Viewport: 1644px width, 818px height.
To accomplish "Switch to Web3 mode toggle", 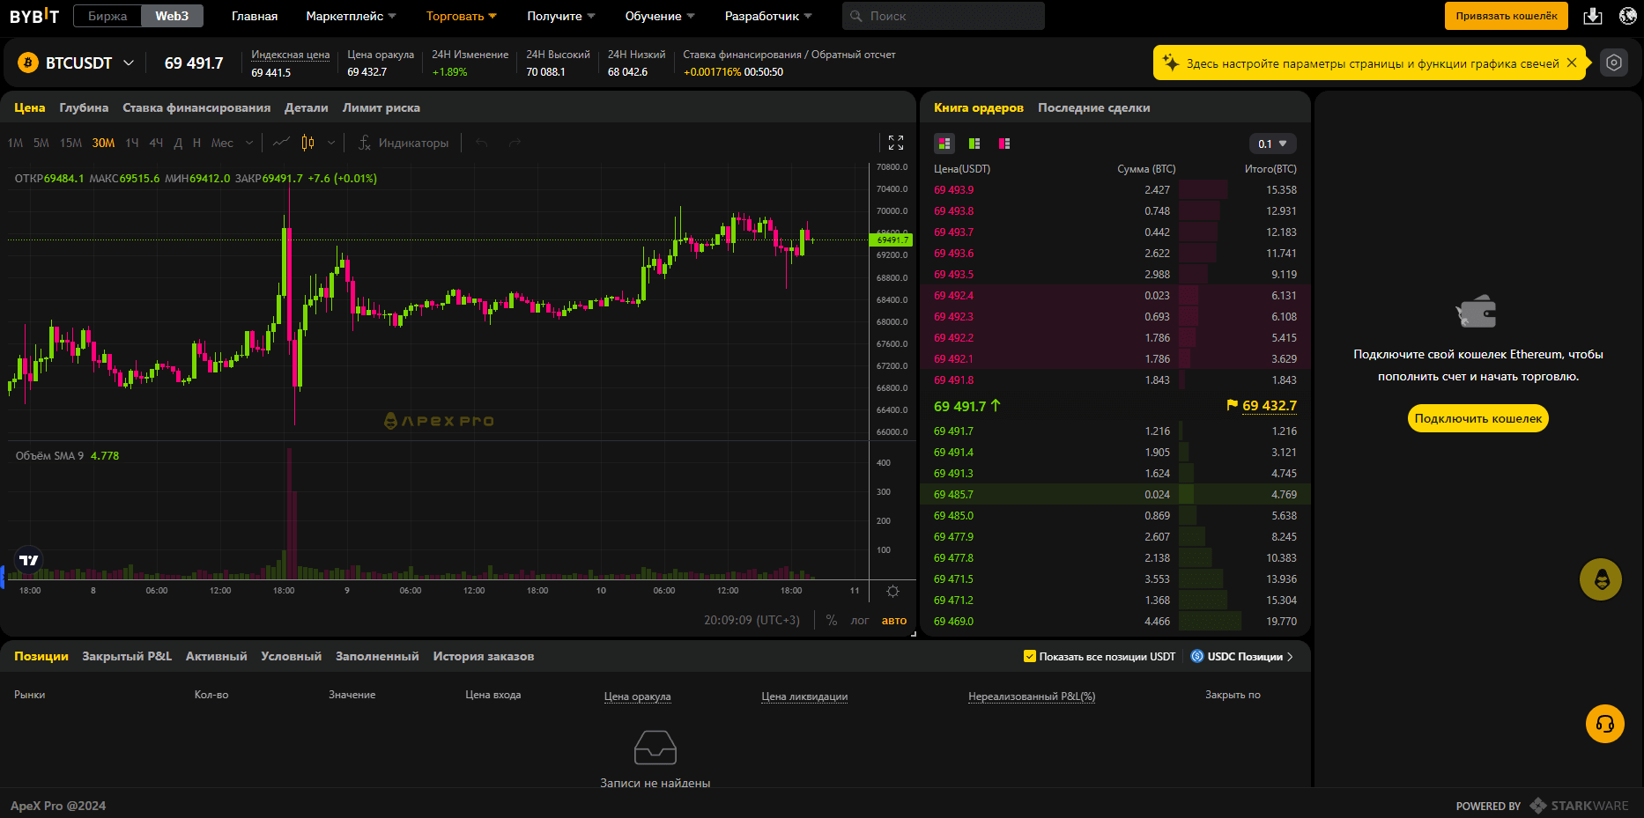I will point(172,16).
